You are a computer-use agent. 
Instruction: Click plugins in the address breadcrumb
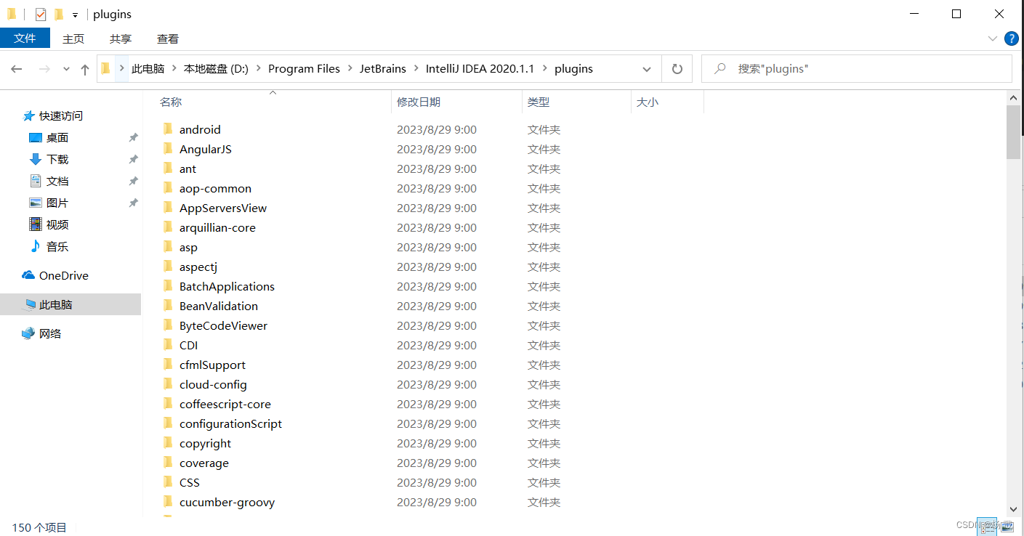(573, 69)
